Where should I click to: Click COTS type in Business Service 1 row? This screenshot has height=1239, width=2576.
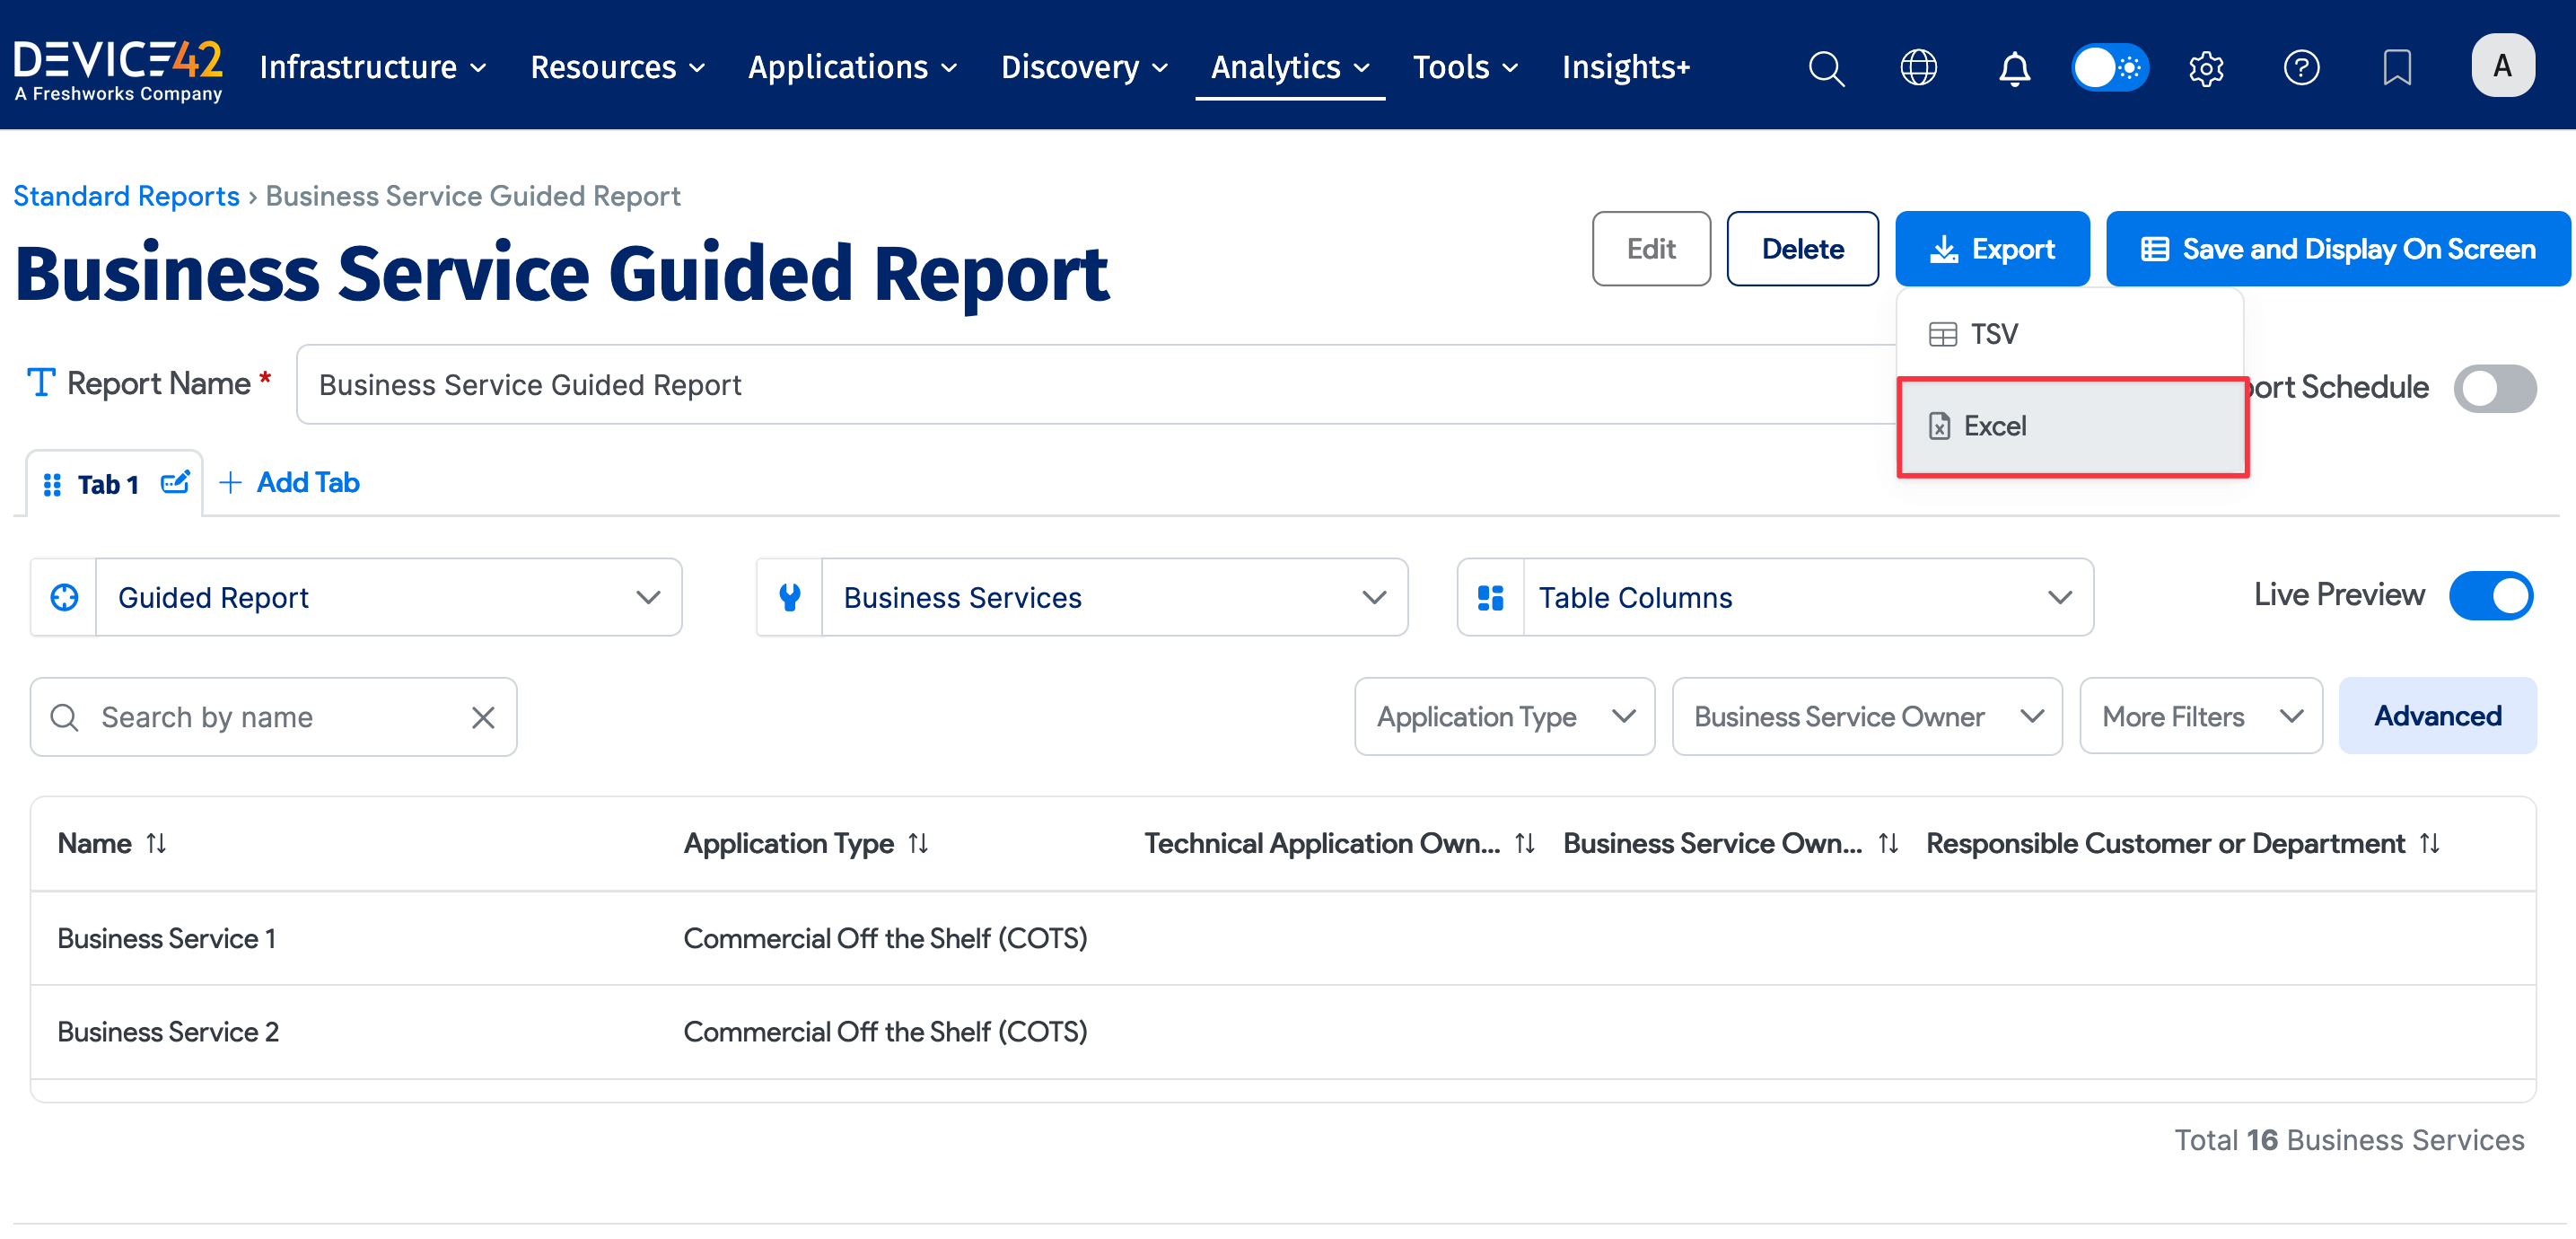(x=885, y=938)
